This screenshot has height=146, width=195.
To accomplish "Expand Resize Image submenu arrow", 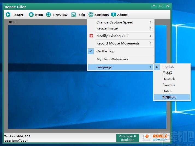I will coord(150,28).
